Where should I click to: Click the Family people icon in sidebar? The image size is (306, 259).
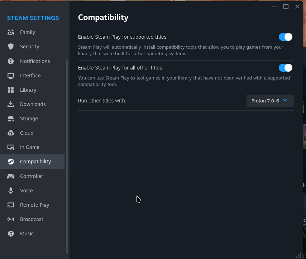[x=11, y=32]
